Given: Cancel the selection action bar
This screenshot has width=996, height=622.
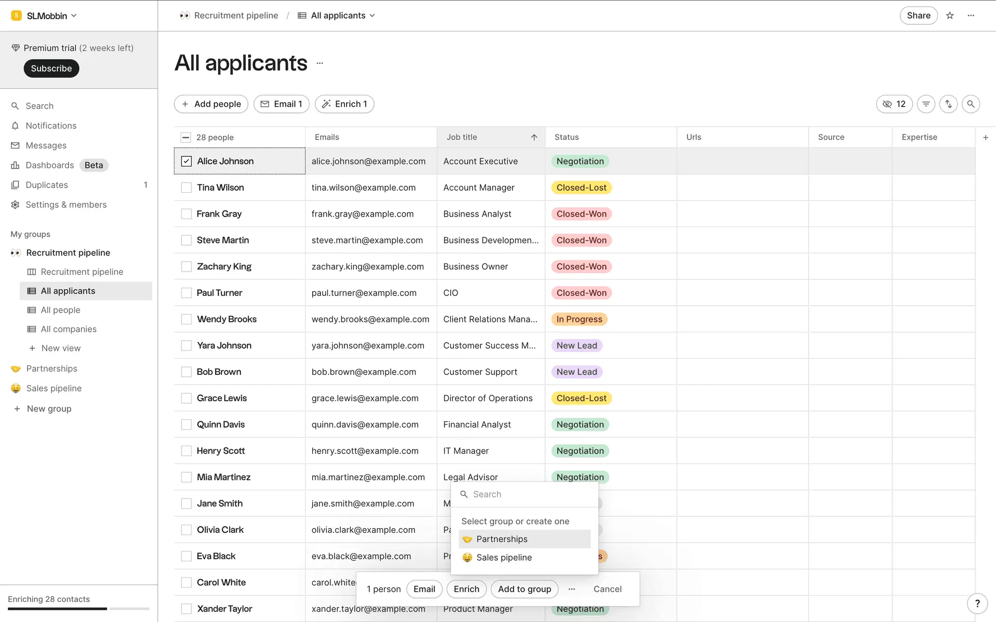Looking at the screenshot, I should [607, 589].
